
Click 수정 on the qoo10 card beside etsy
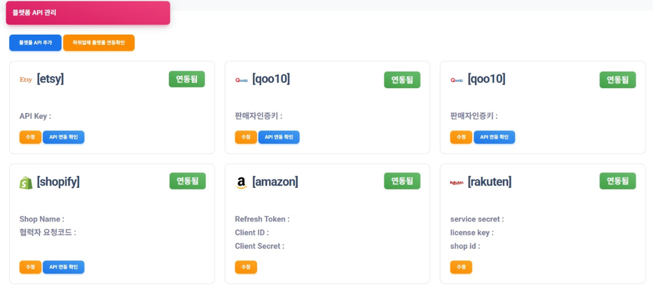tap(246, 137)
